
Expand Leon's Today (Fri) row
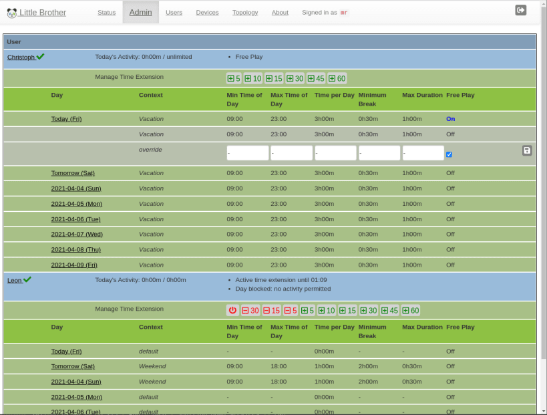[x=66, y=351]
